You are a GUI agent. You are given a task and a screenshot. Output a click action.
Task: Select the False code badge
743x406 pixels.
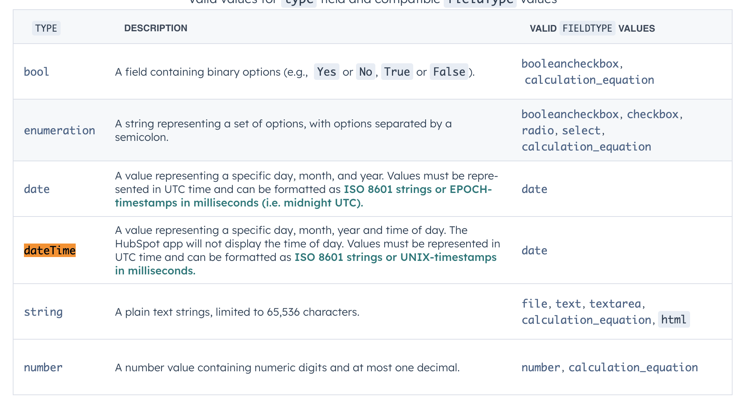449,72
